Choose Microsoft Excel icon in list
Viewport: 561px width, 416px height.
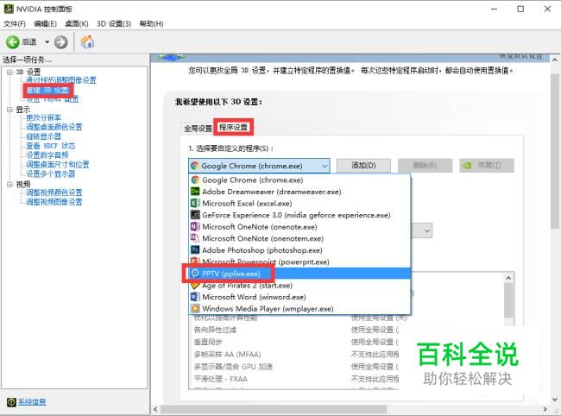195,203
